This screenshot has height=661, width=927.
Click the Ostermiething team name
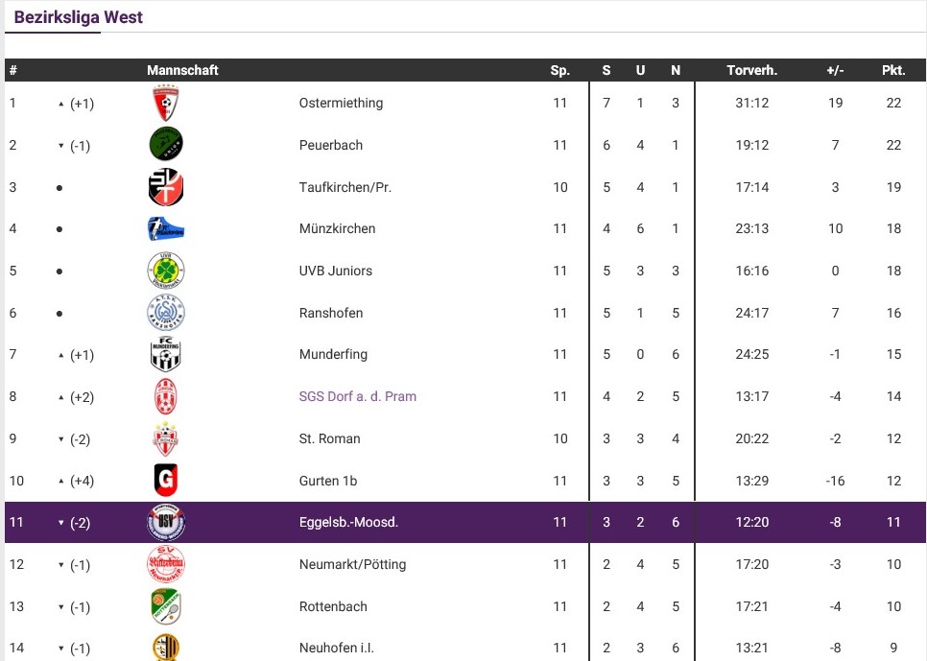(341, 103)
